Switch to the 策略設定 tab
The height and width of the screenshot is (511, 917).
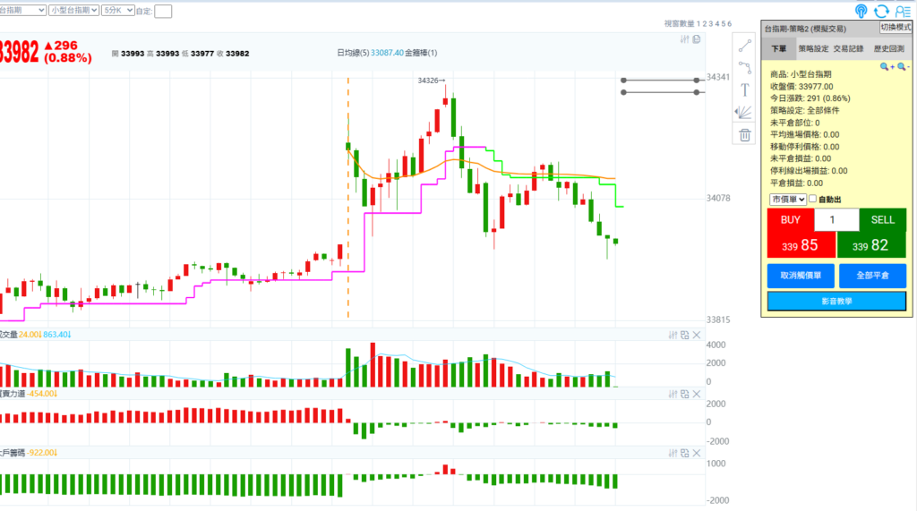point(814,48)
